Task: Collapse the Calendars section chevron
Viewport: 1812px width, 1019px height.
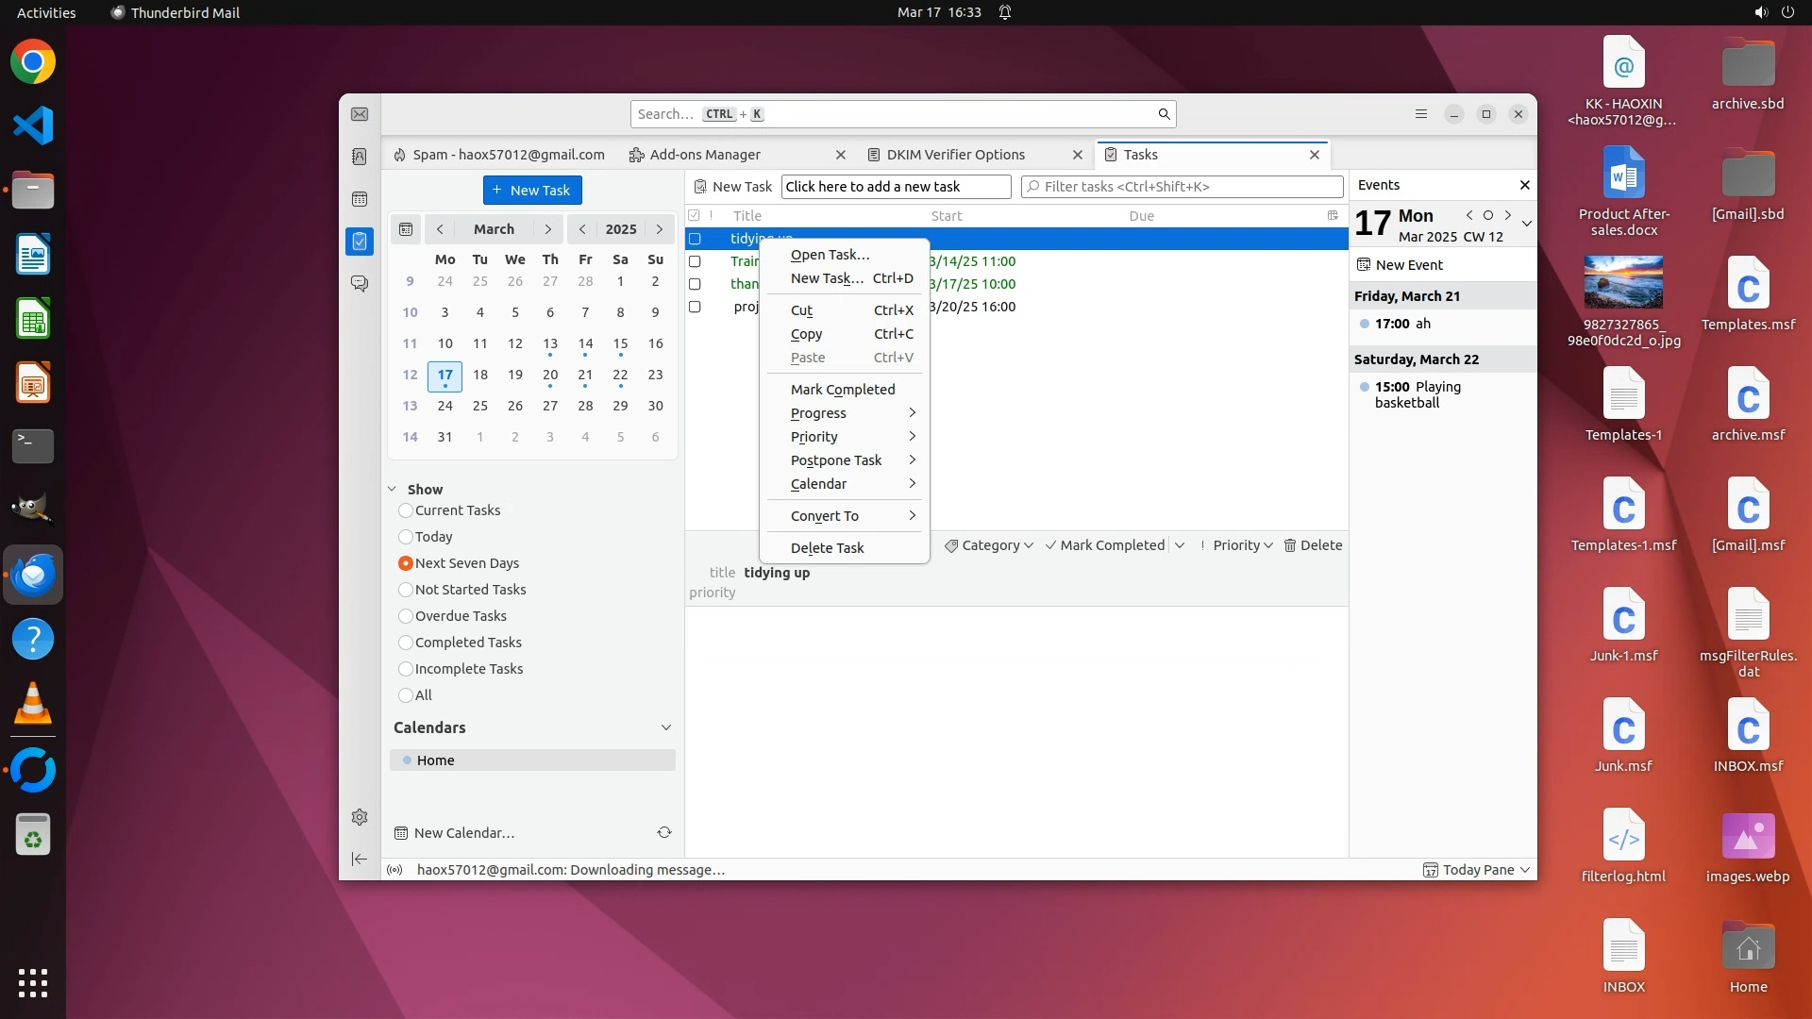Action: (x=666, y=727)
